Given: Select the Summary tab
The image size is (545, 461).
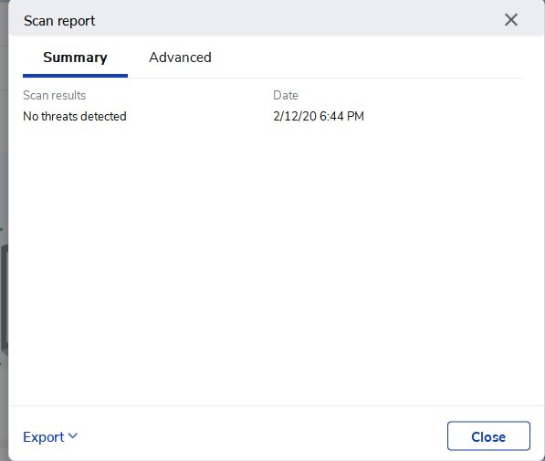Looking at the screenshot, I should (x=75, y=58).
